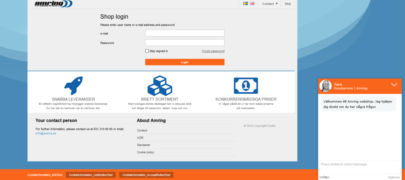Switch language with the UK flag
The width and height of the screenshot is (405, 180).
point(252,4)
